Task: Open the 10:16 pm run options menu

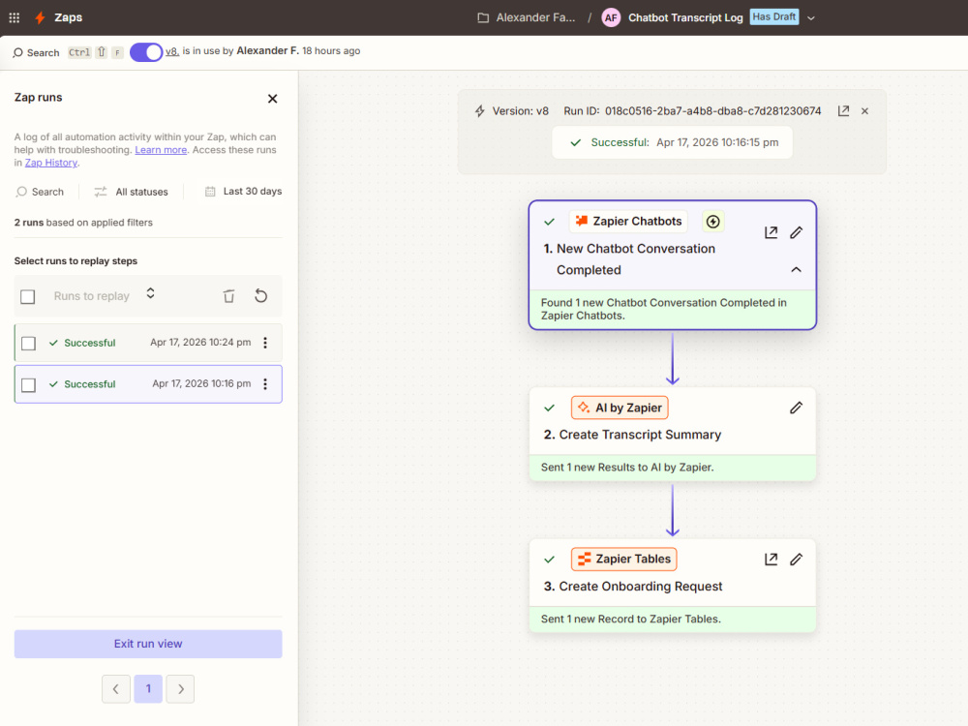Action: coord(265,384)
